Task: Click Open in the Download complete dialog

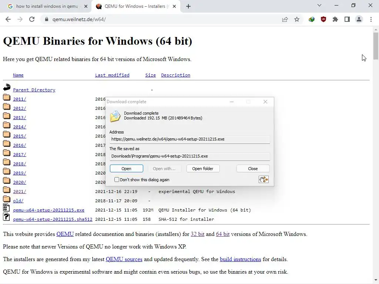Action: [127, 169]
